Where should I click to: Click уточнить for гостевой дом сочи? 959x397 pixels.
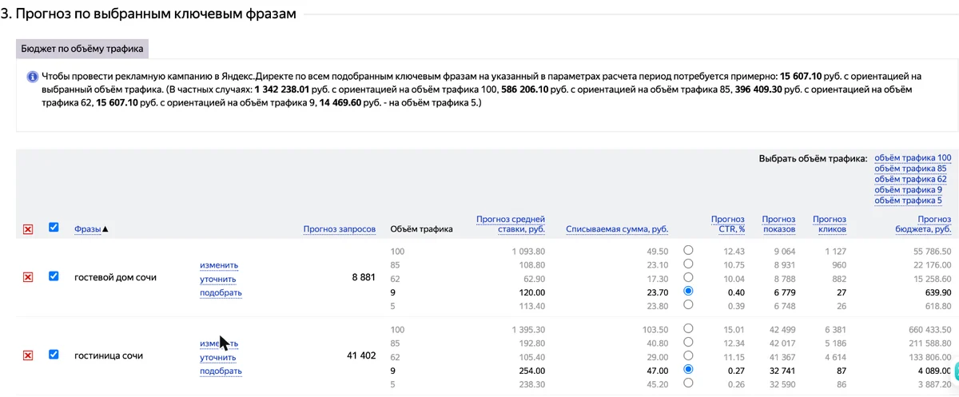218,279
